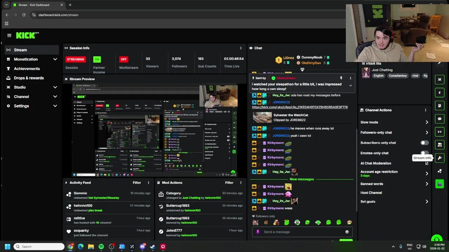Open Banned words settings arrow
449x252 pixels.
(427, 184)
